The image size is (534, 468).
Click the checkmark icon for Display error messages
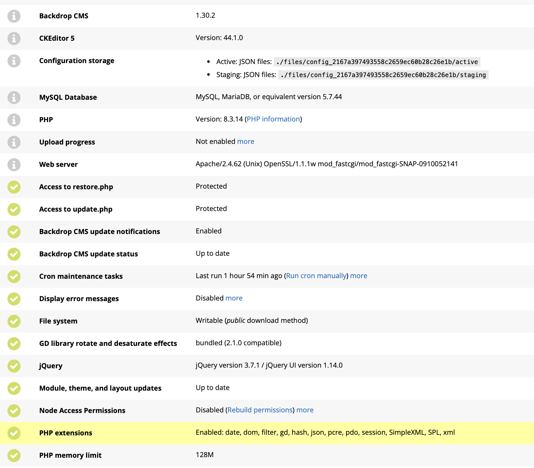[x=14, y=299]
